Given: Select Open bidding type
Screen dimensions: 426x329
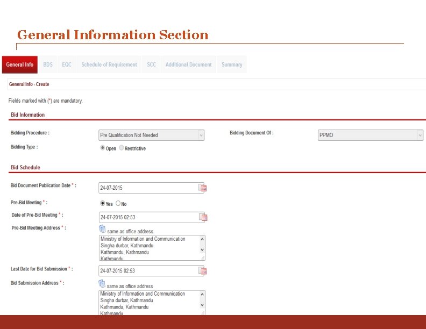Looking at the screenshot, I should [x=102, y=148].
